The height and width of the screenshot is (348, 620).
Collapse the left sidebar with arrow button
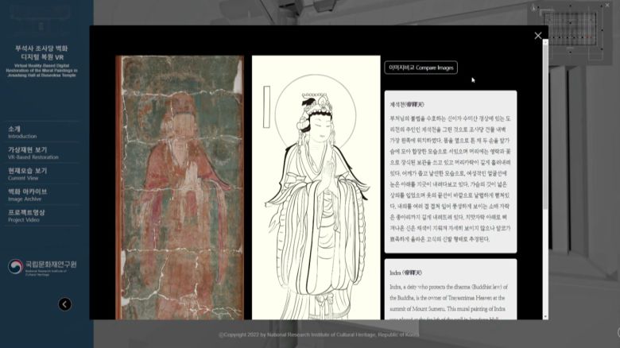pyautogui.click(x=65, y=304)
